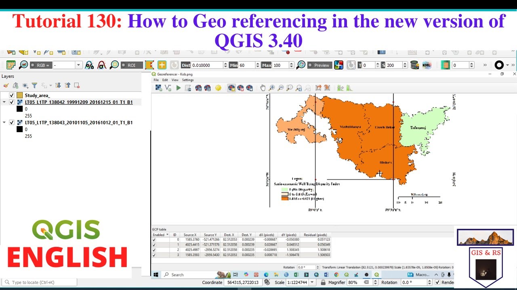Click the create ROI polygon icon
The image size is (517, 290).
pyautogui.click(x=149, y=65)
